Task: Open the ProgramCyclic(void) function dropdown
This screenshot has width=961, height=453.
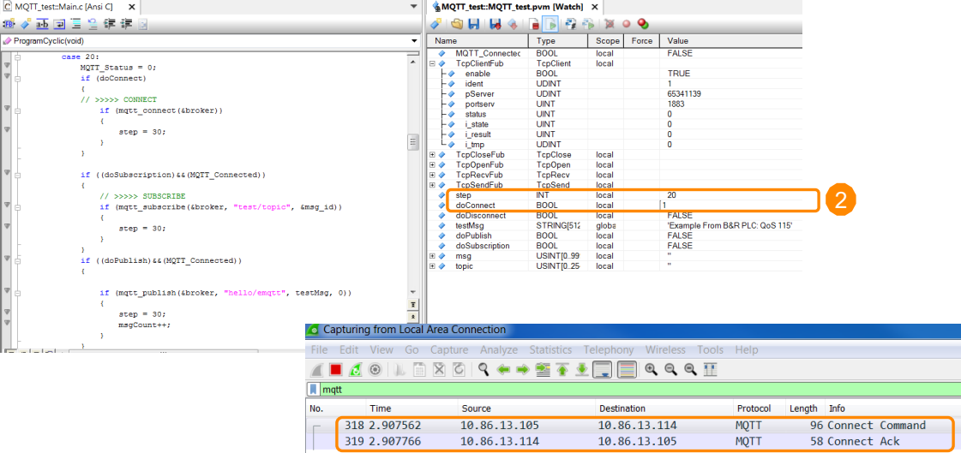Action: [x=413, y=40]
